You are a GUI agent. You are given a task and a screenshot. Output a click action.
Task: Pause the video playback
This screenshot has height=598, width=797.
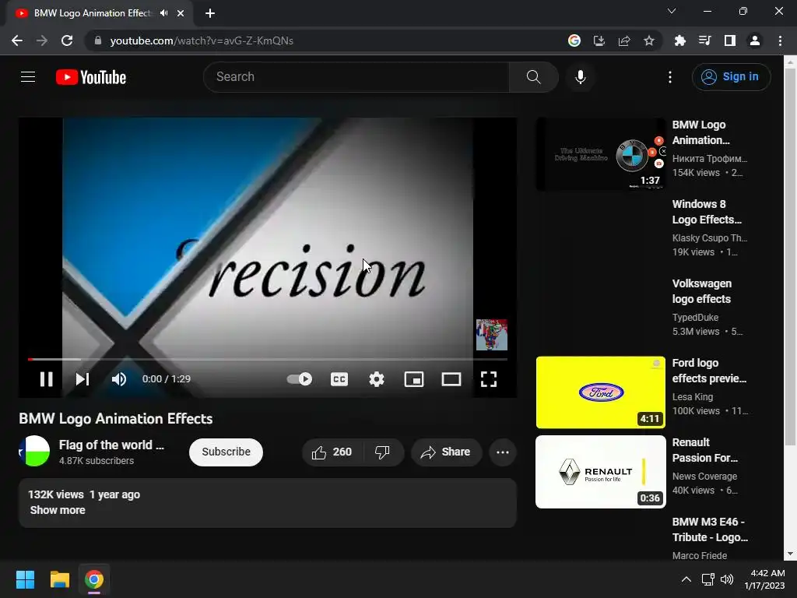(46, 379)
